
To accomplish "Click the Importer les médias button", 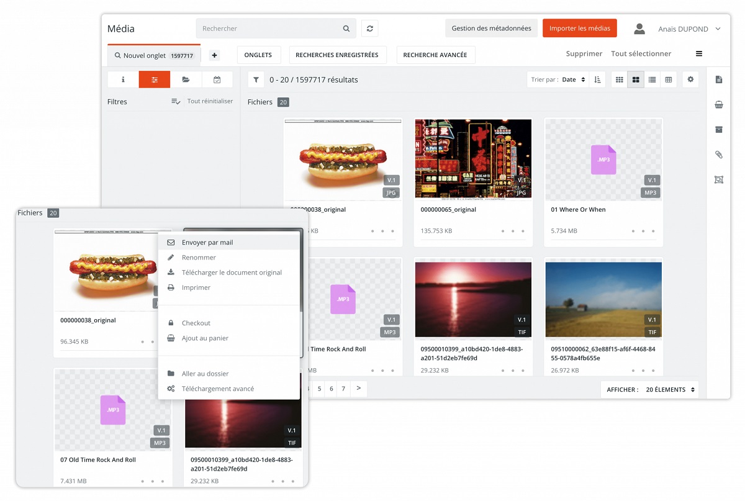I will coord(580,29).
